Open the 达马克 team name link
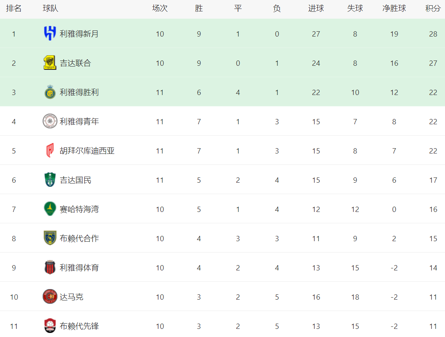Screen dimensions: 445x337 click(72, 297)
